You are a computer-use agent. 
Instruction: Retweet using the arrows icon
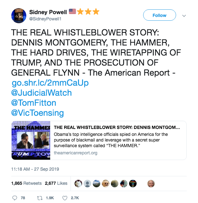pyautogui.click(x=40, y=198)
